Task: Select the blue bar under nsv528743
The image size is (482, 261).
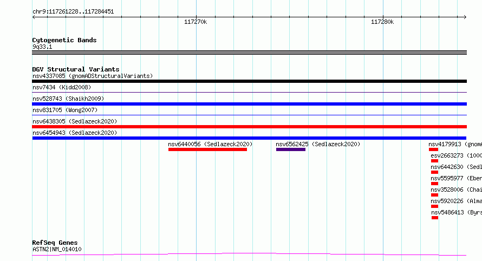Action: 249,104
